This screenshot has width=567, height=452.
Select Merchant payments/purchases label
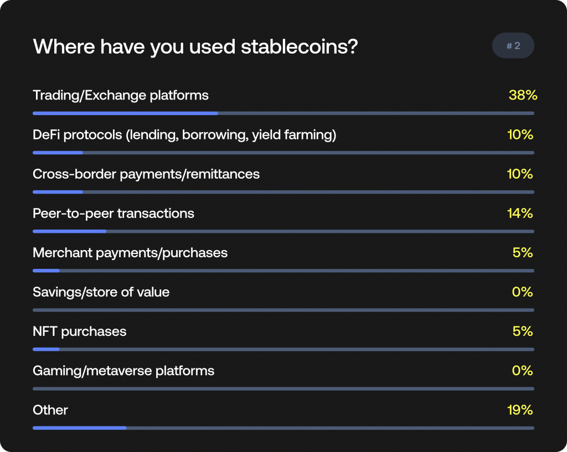pos(130,253)
